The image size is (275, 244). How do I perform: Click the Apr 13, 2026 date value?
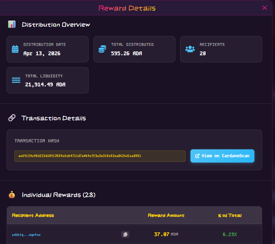point(42,53)
